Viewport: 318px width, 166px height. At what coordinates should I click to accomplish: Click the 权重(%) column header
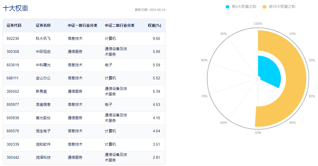tap(154, 26)
